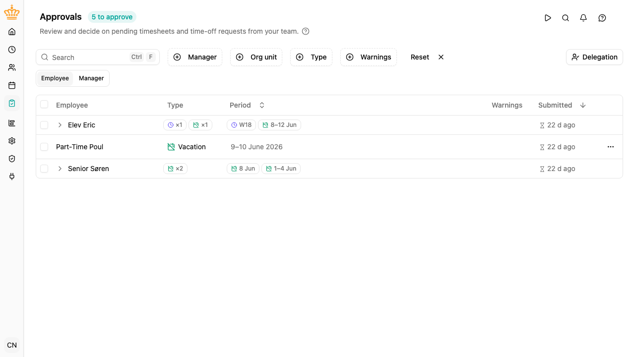The width and height of the screenshot is (635, 357).
Task: Open the Type filter
Action: tap(311, 57)
